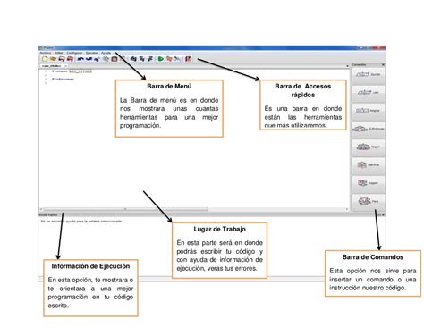Open the tab list dropdown arrow above editor
The width and height of the screenshot is (424, 327).
347,66
